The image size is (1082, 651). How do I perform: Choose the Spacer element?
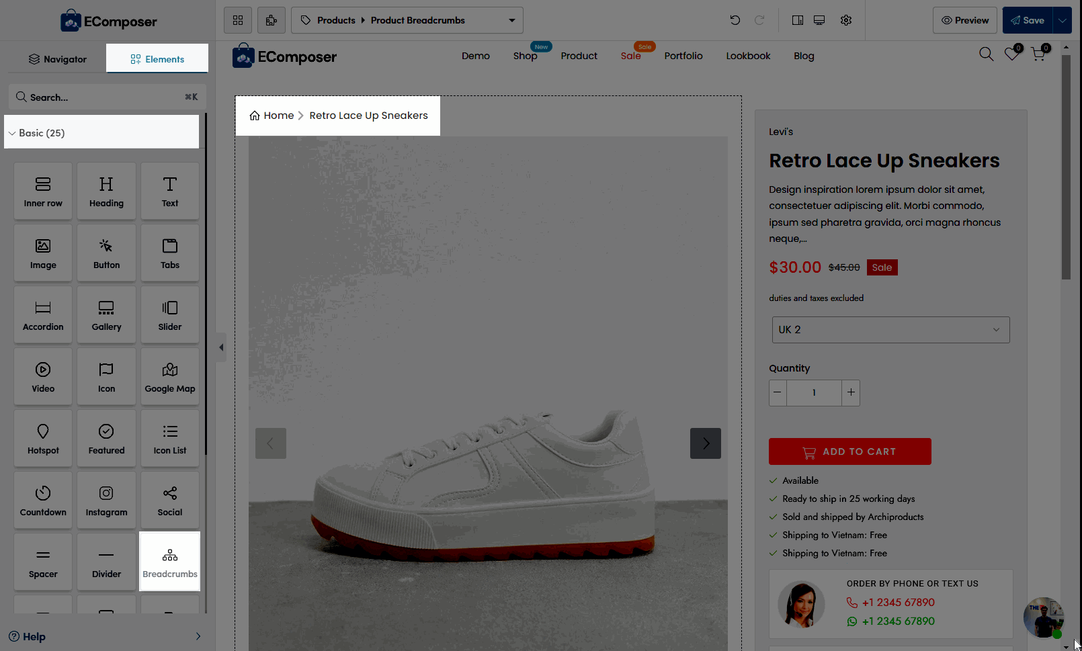coord(43,562)
